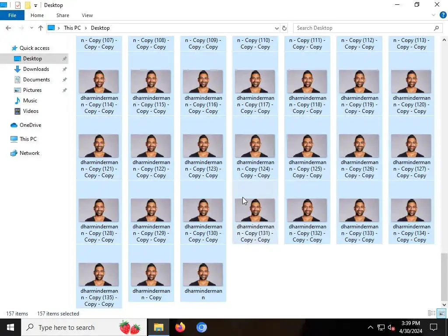448x336 pixels.
Task: Click the Search Desktop input field
Action: [364, 28]
